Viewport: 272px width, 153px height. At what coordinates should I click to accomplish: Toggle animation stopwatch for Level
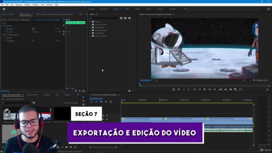point(7,32)
